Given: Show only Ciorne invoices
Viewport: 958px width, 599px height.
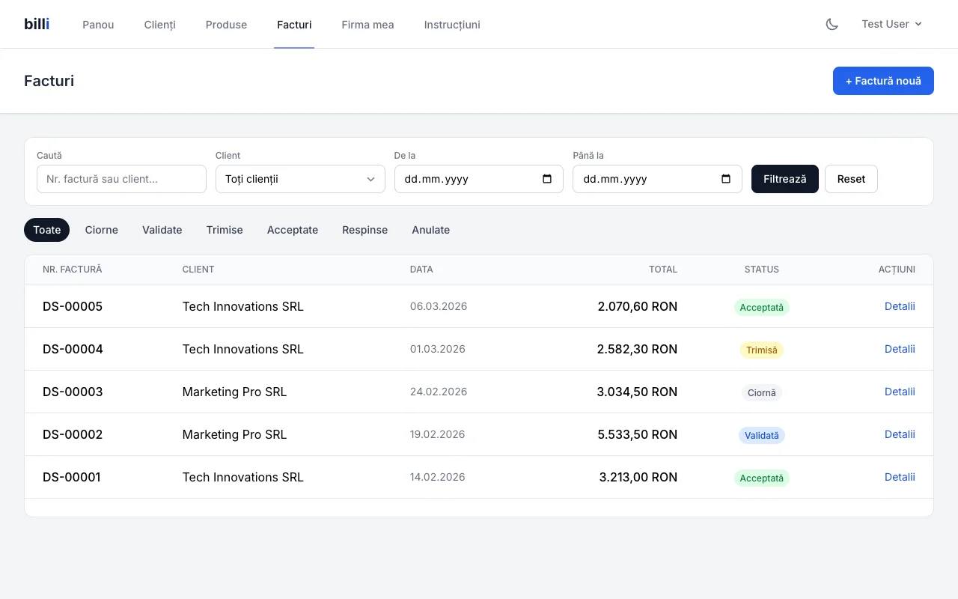Looking at the screenshot, I should point(101,230).
